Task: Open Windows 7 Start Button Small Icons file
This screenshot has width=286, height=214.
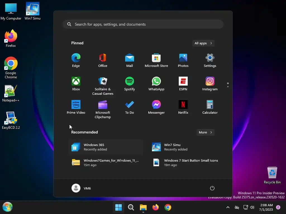Action: tap(186, 163)
